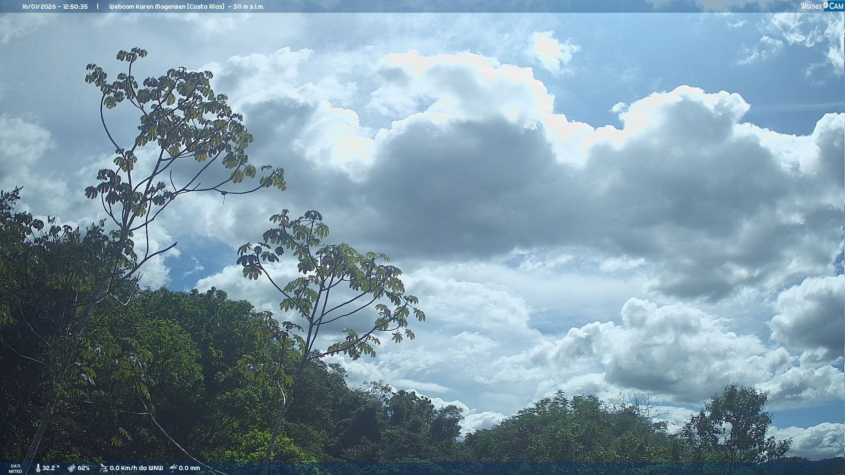
Task: Click the wind vane icon
Action: [103, 468]
